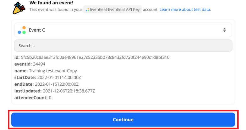Click the 'id' field label
Image resolution: width=246 pixels, height=130 pixels.
click(17, 57)
